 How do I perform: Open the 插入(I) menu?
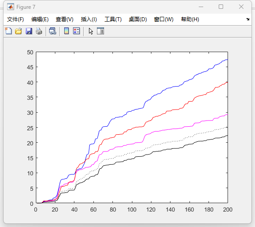[x=89, y=19]
